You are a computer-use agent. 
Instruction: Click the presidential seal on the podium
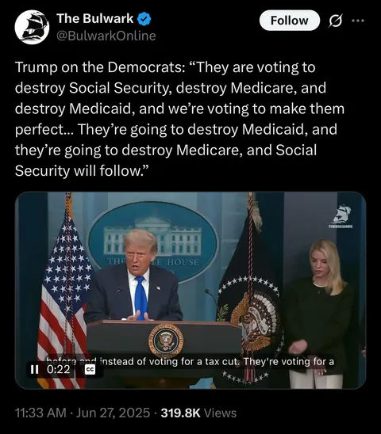166,341
